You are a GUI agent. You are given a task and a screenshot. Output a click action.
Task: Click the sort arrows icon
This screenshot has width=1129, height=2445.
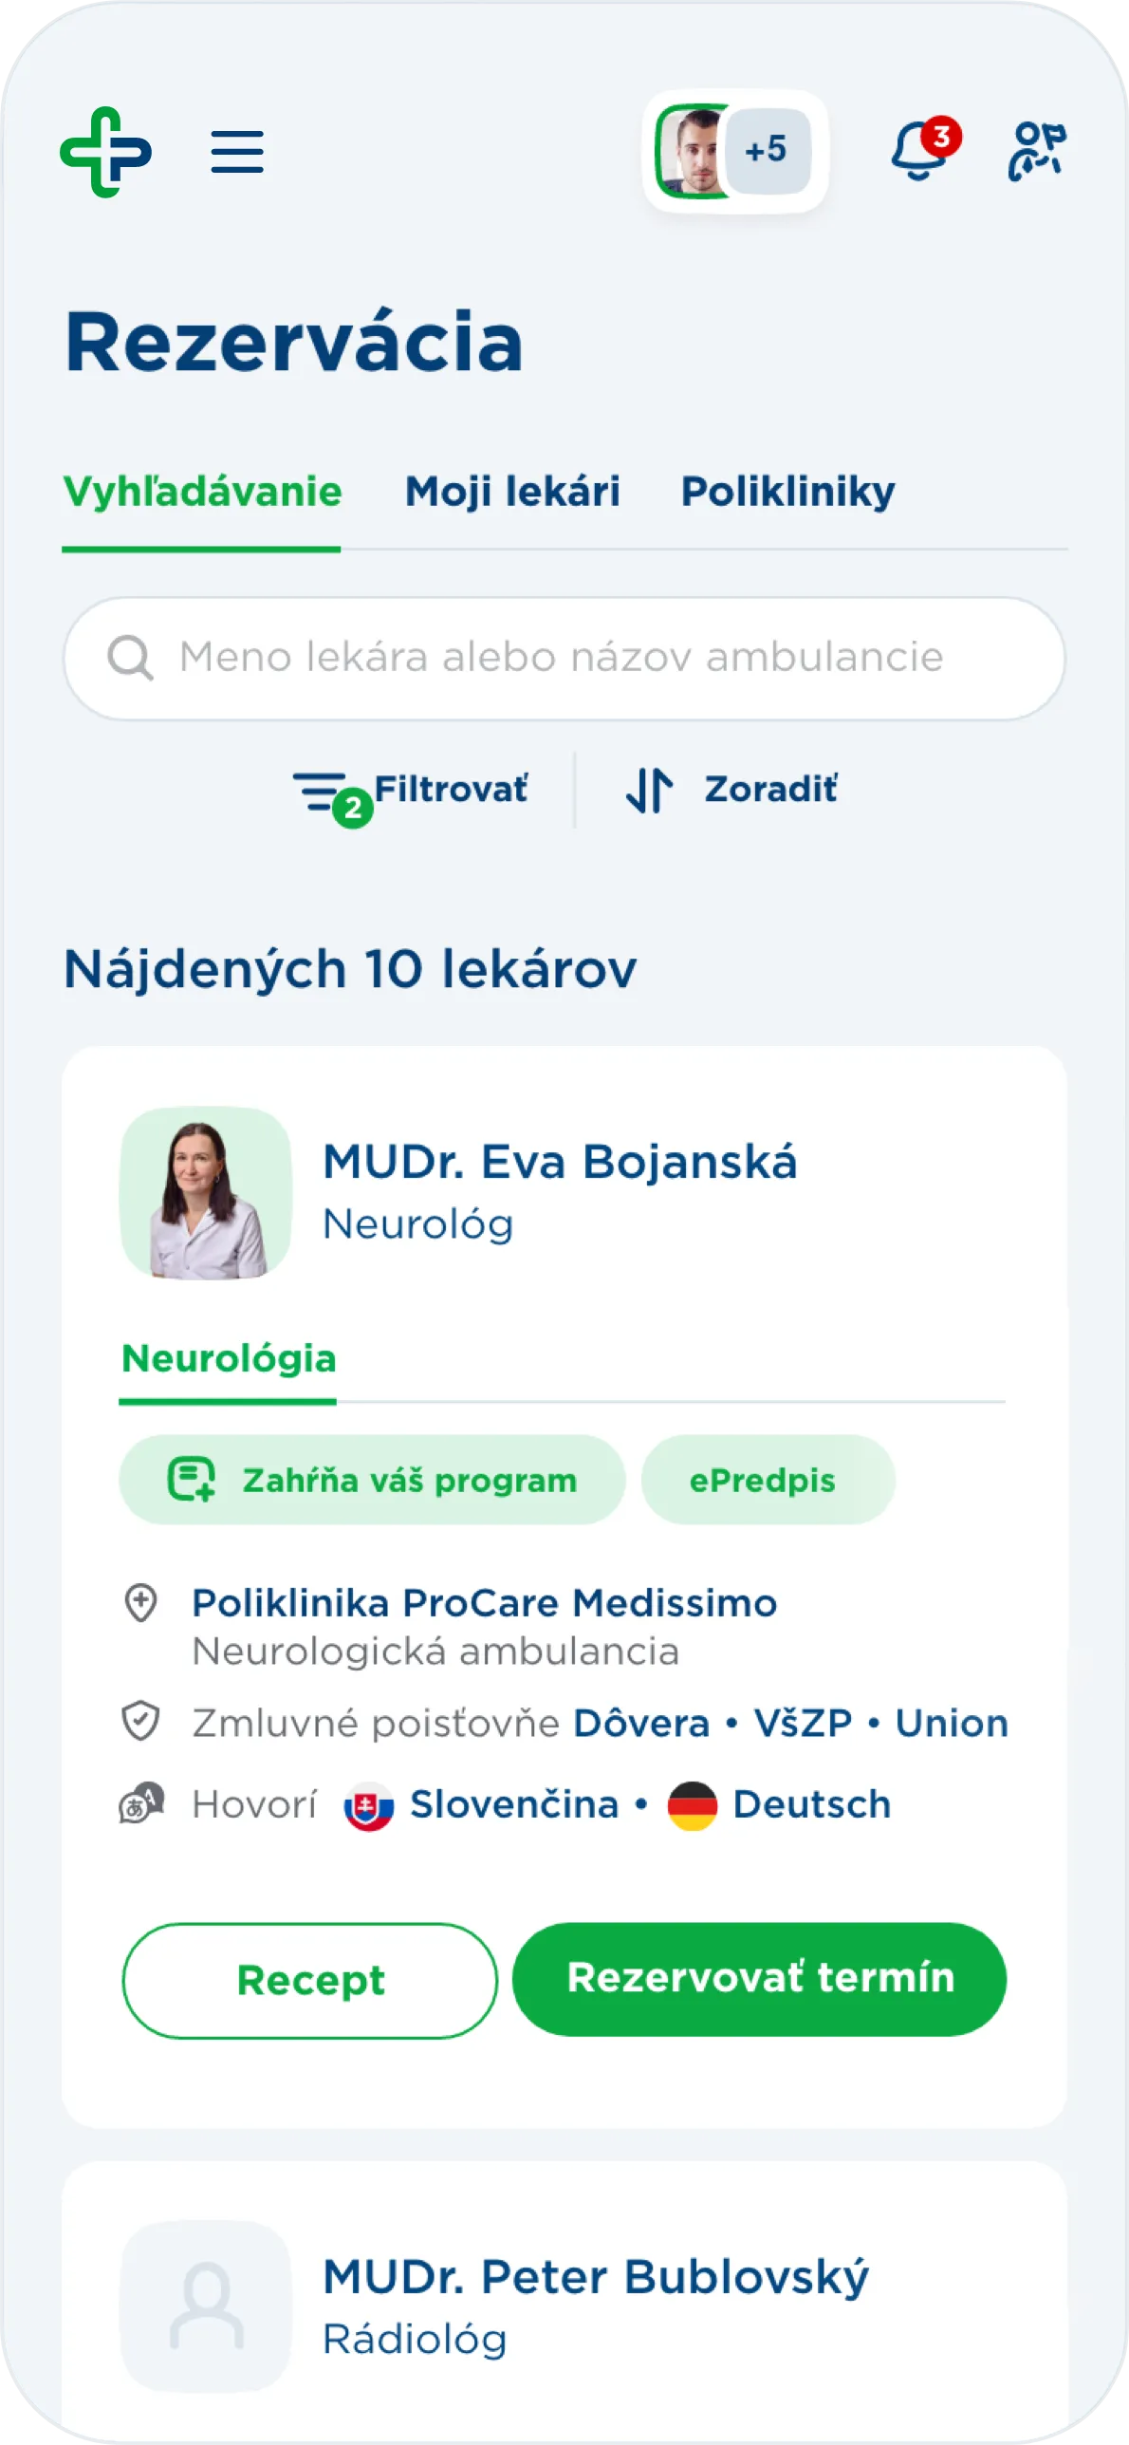(650, 790)
